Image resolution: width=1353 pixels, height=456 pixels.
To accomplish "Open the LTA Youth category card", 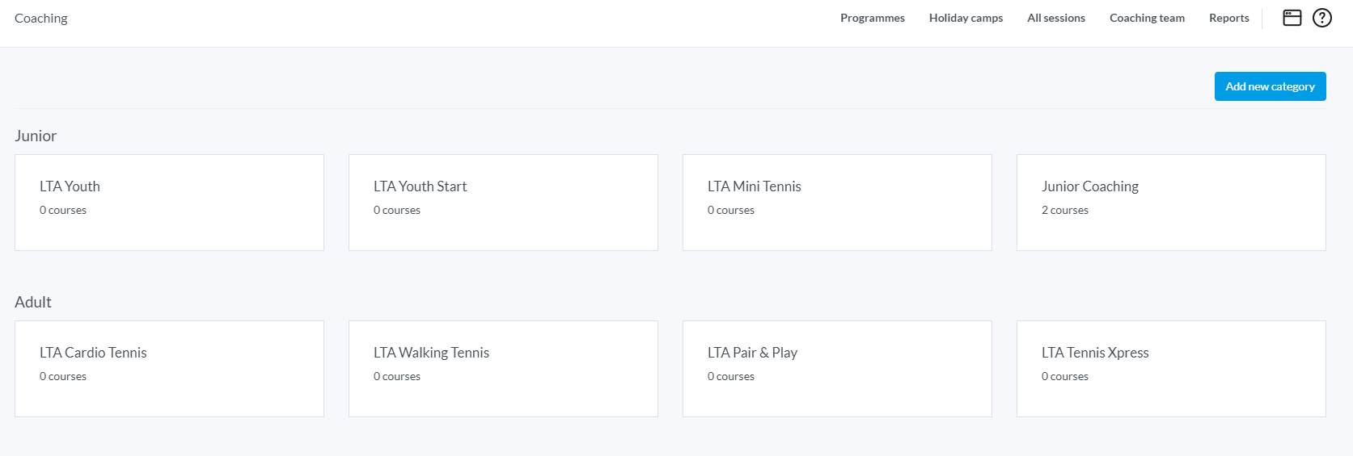I will 169,202.
